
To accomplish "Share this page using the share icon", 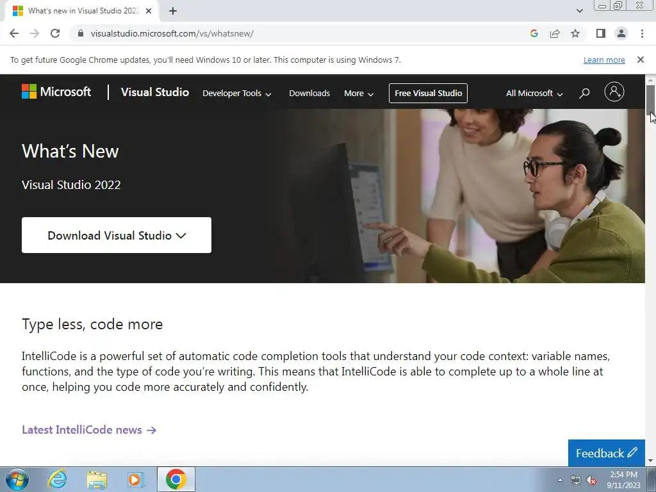I will [x=555, y=33].
